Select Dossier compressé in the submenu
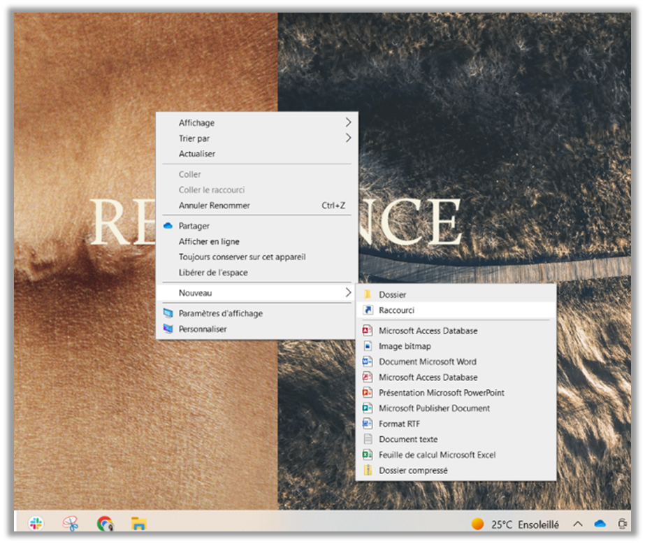This screenshot has height=544, width=645. point(413,471)
